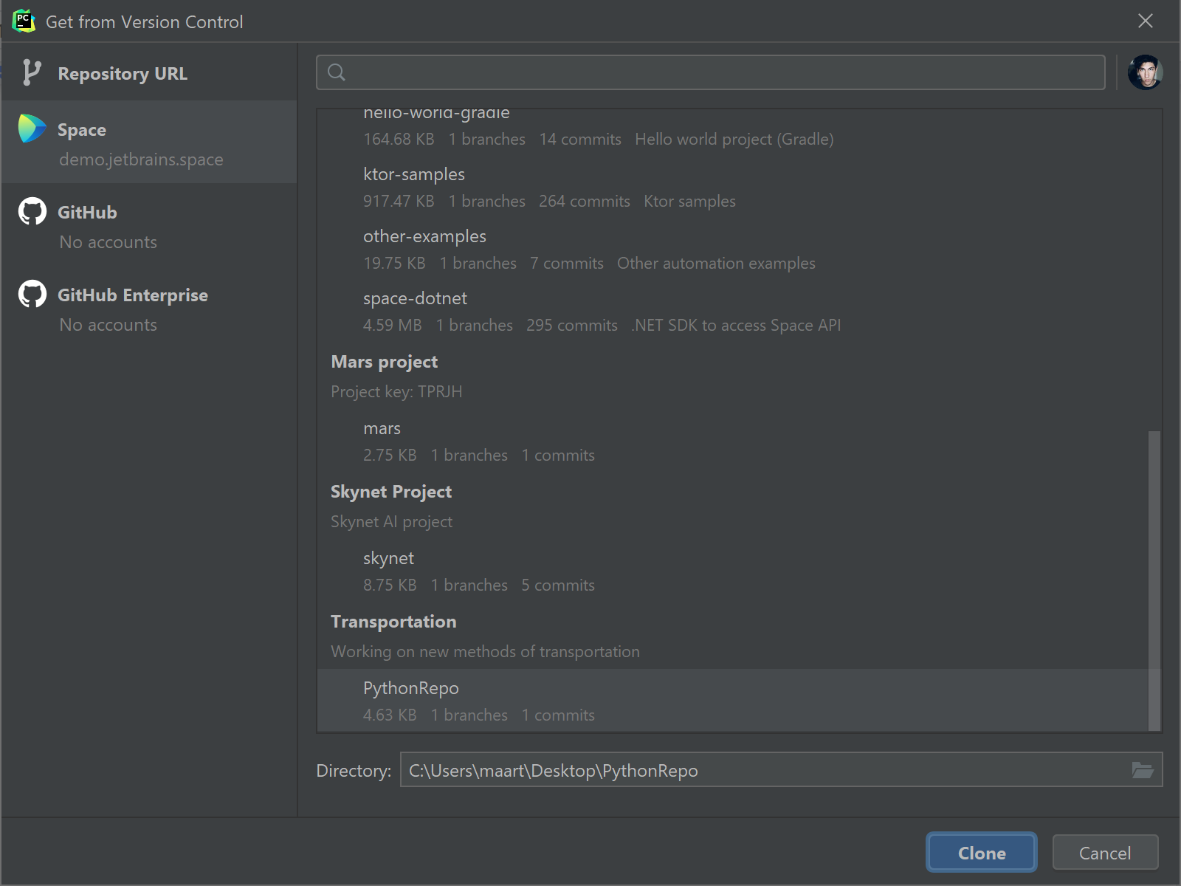Switch to the Repository URL section
Viewport: 1181px width, 886px height.
(x=123, y=74)
